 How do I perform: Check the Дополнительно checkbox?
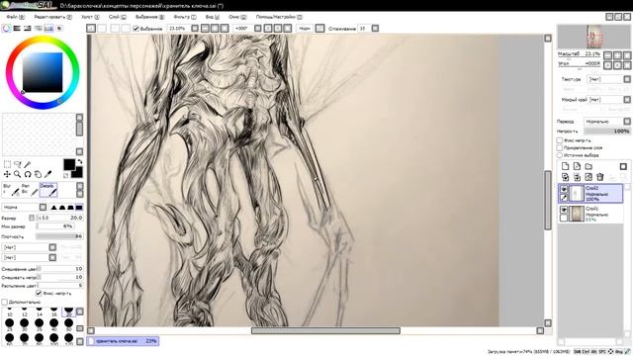[4, 302]
